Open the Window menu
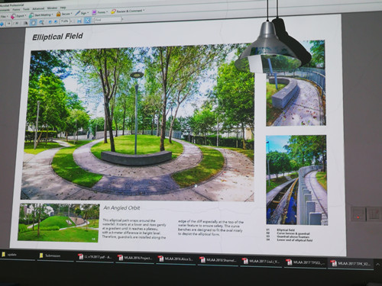Image resolution: width=382 pixels, height=286 pixels. click(x=52, y=8)
